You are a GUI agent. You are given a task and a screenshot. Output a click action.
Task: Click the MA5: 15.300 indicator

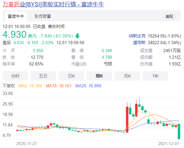(x=30, y=86)
